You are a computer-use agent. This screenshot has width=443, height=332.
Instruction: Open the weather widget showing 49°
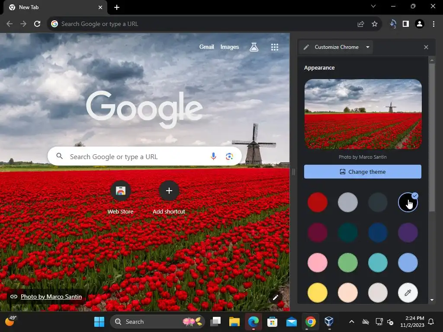pos(11,321)
